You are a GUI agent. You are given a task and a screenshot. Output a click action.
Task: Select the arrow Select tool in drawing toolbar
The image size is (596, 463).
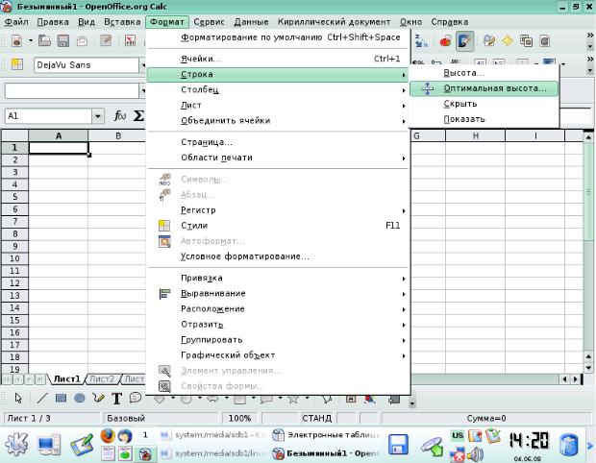pyautogui.click(x=18, y=398)
